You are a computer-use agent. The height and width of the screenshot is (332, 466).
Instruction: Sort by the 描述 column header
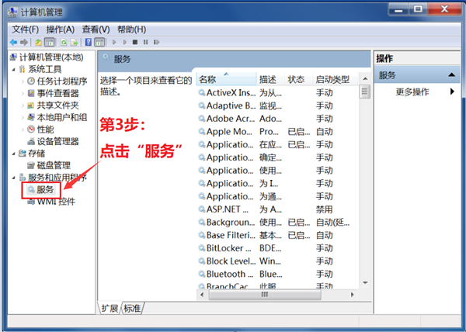tap(271, 79)
